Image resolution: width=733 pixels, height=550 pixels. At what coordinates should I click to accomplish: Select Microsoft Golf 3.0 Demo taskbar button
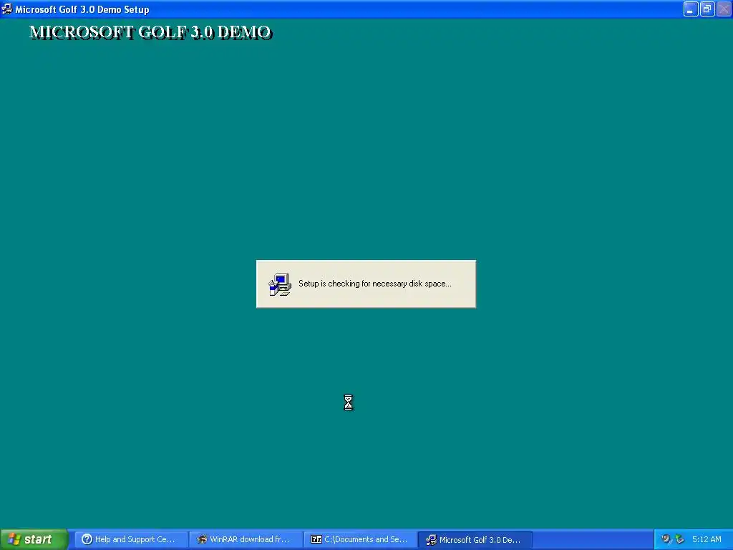(475, 539)
